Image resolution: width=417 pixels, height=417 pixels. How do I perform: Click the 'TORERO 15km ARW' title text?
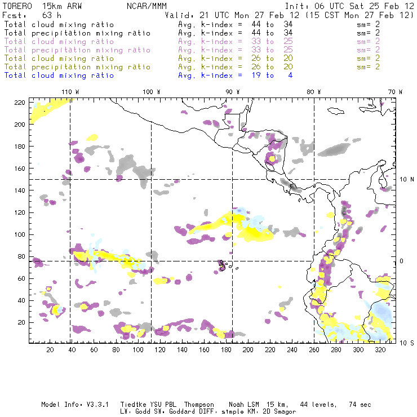pos(42,6)
